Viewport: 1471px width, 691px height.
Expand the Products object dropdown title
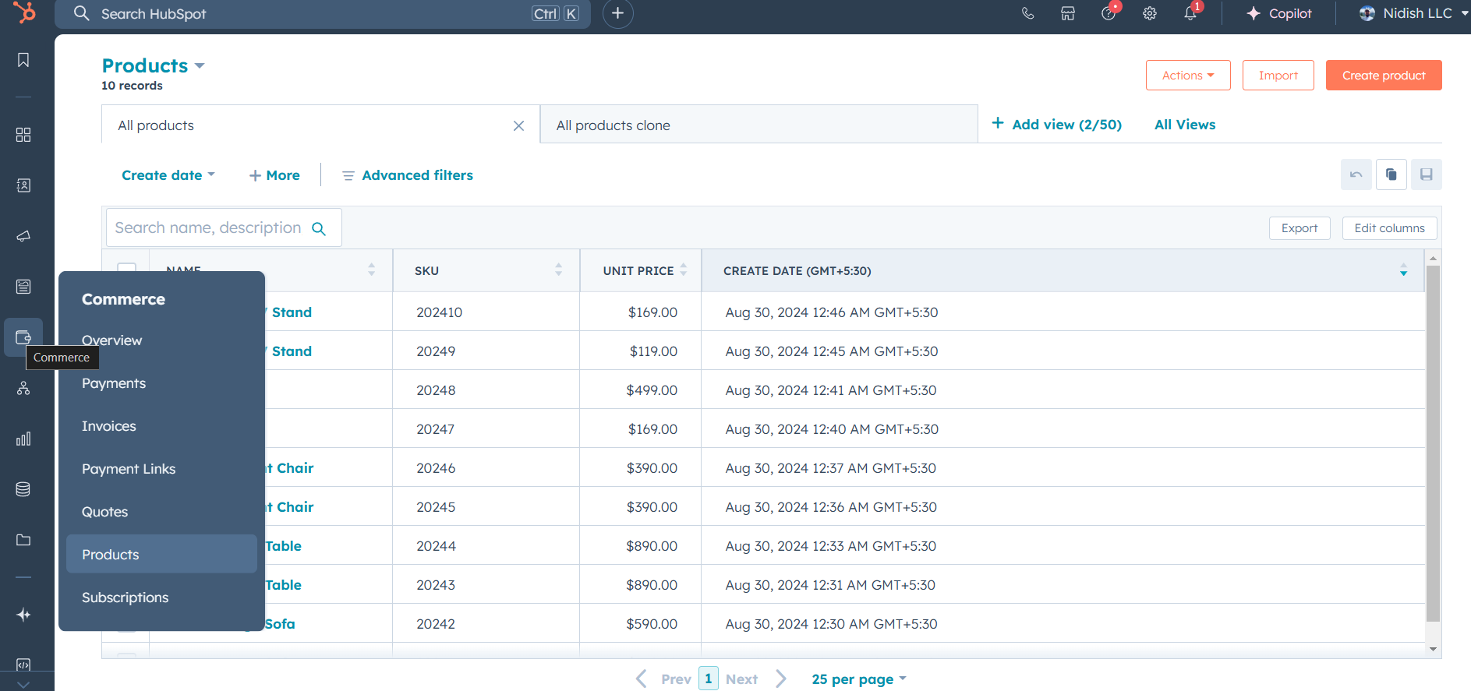coord(154,65)
